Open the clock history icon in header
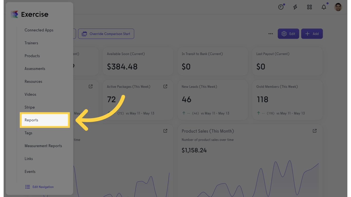 tap(281, 7)
